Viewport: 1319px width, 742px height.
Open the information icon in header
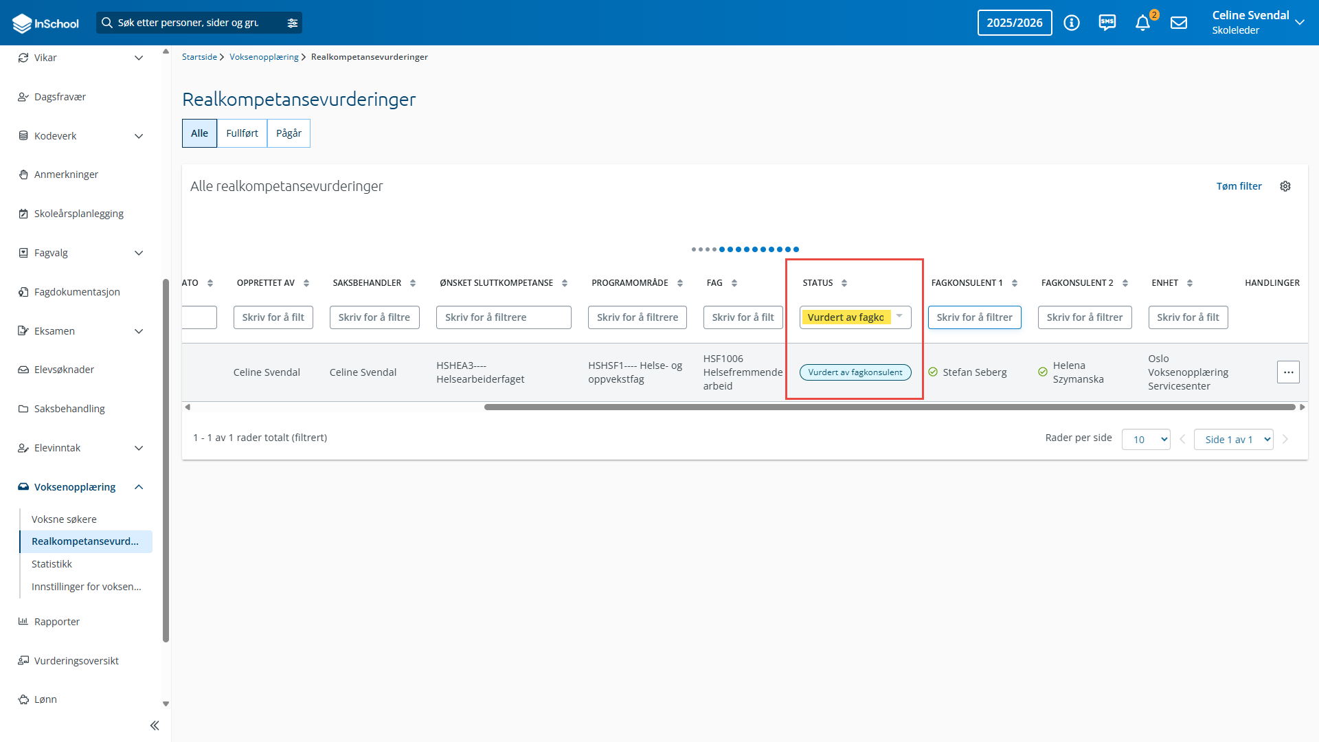click(1072, 23)
